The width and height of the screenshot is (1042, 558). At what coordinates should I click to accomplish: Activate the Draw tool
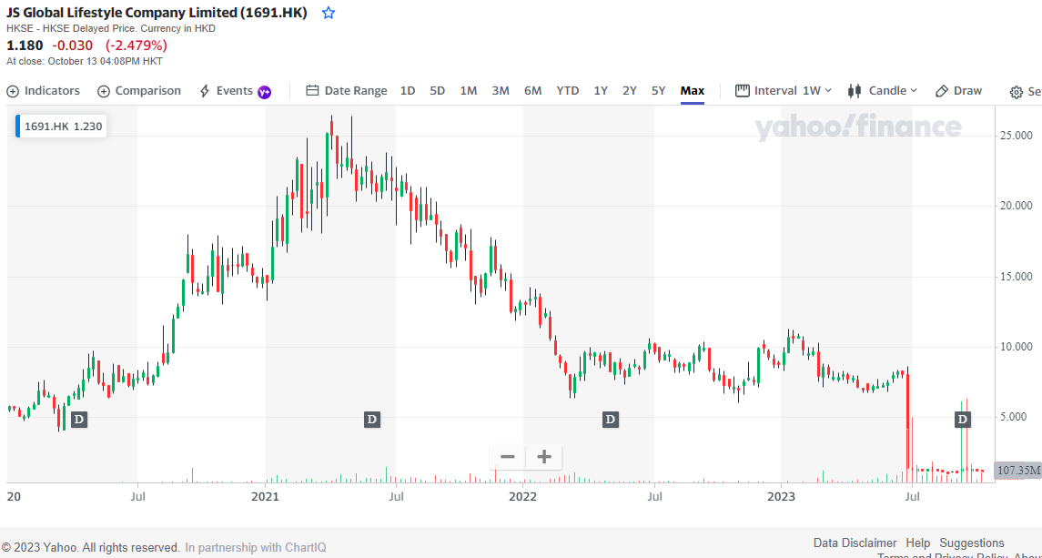[958, 91]
